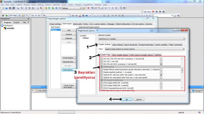The width and height of the screenshot is (204, 114).
Task: Toggle highlight marker pen icon
Action: coord(80,15)
